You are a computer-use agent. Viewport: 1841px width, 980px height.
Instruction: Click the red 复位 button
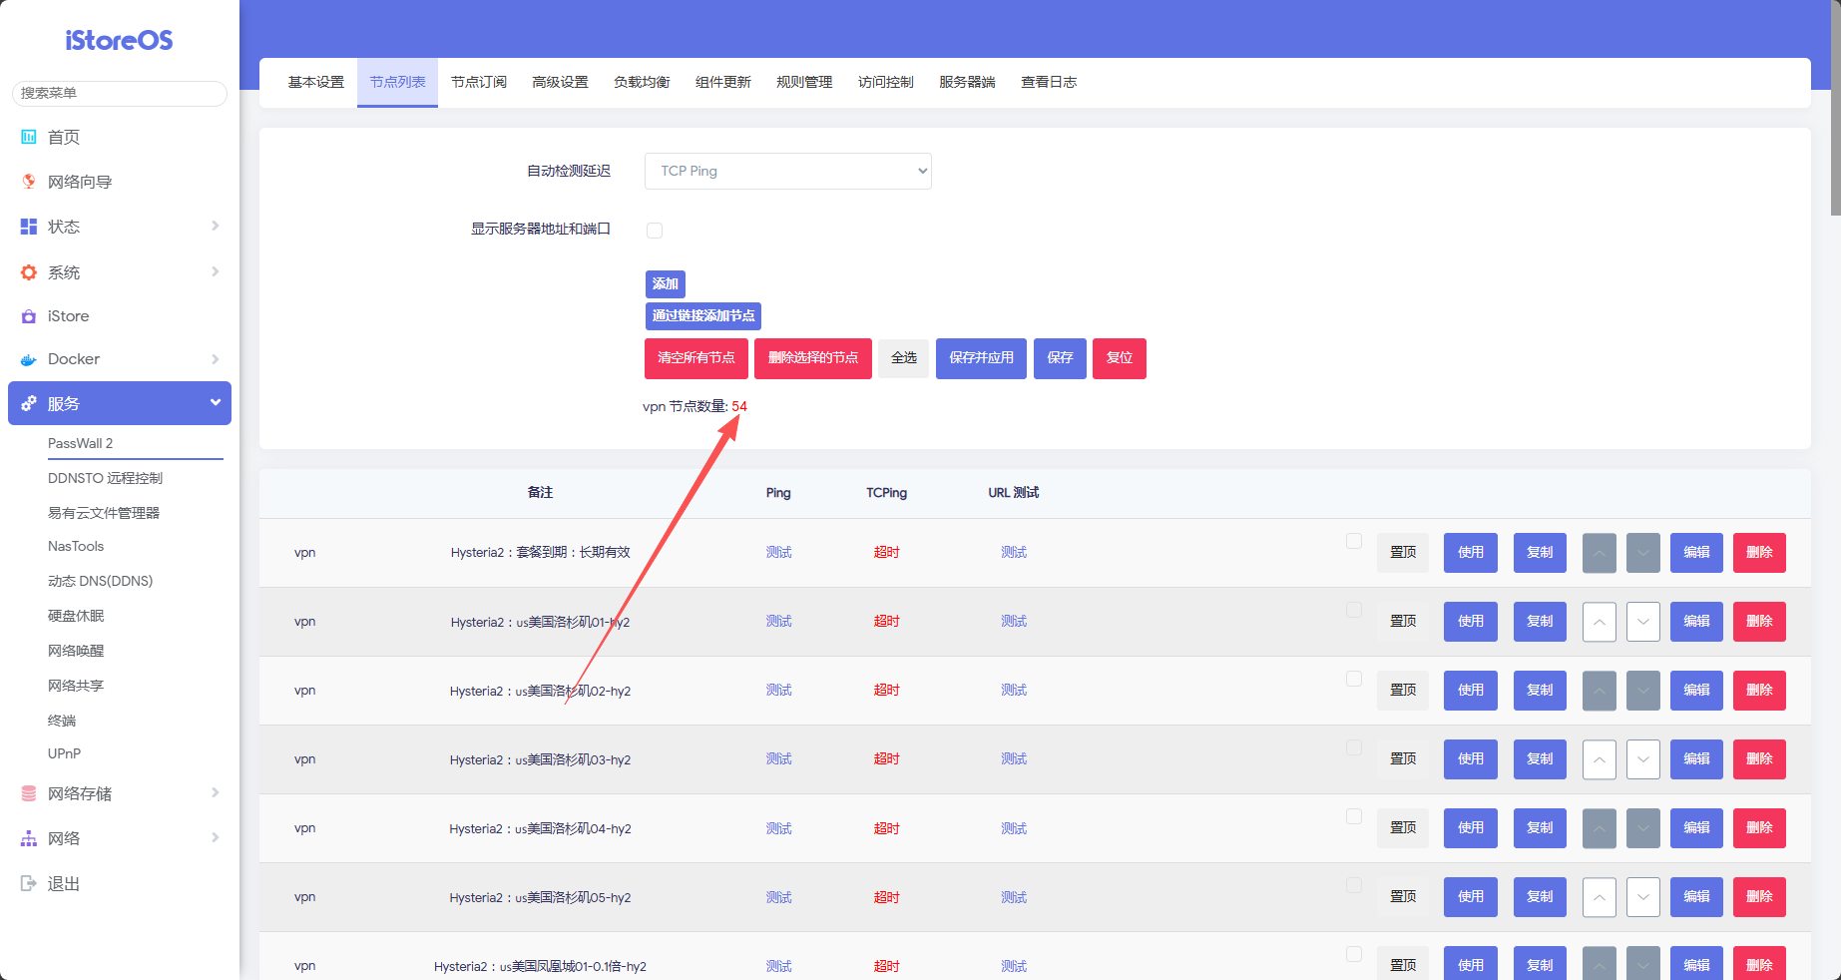tap(1120, 358)
